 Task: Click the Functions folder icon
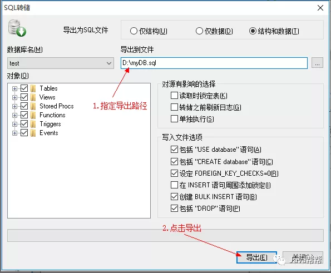pyautogui.click(x=33, y=115)
